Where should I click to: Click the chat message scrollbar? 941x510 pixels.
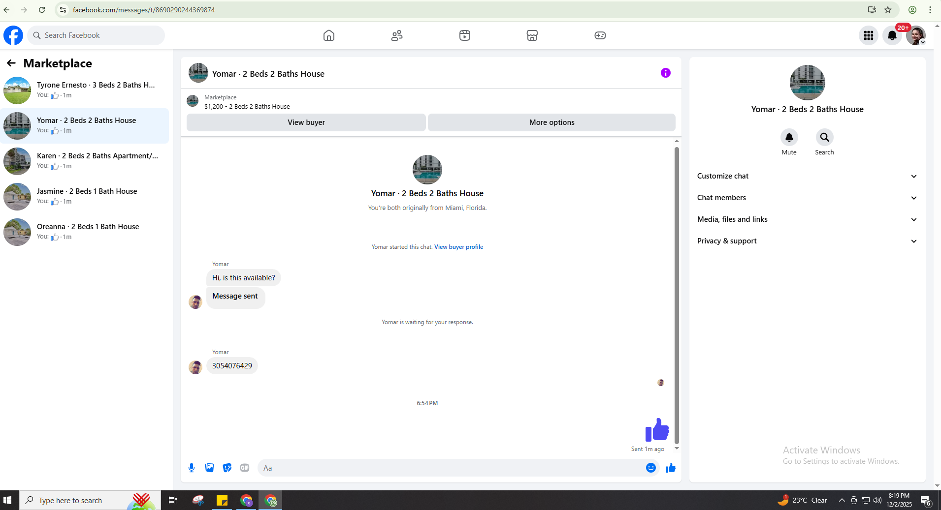point(677,295)
